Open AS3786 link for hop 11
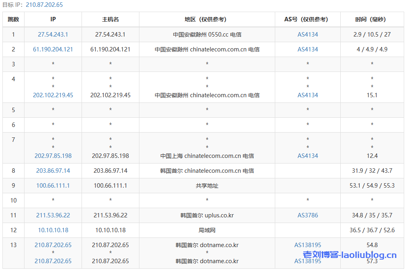407x270 pixels. pyautogui.click(x=307, y=215)
